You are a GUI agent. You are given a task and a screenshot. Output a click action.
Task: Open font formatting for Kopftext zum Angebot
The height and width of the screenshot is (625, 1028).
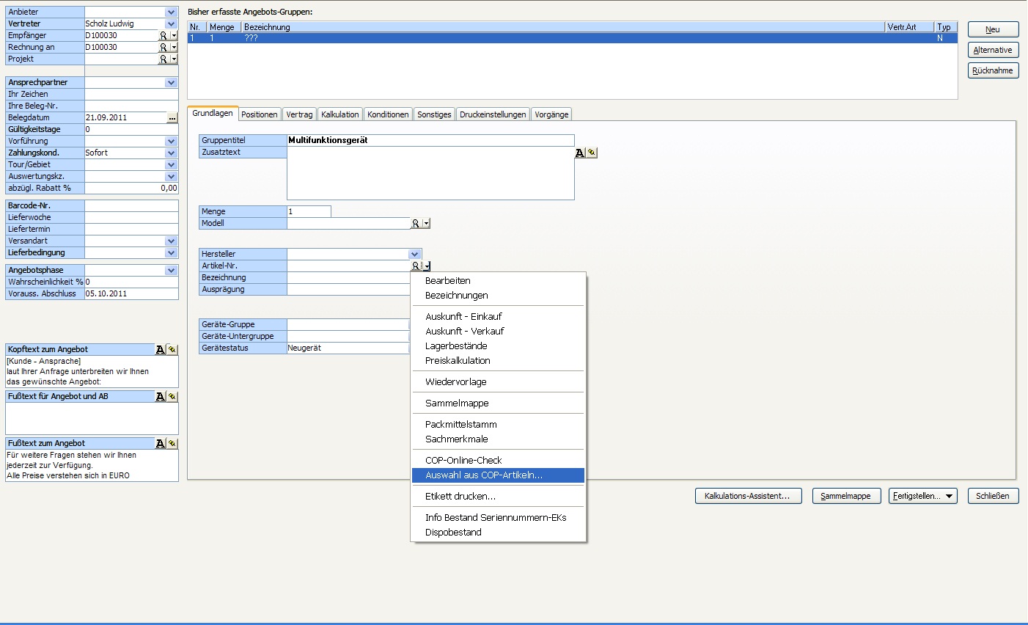point(161,349)
